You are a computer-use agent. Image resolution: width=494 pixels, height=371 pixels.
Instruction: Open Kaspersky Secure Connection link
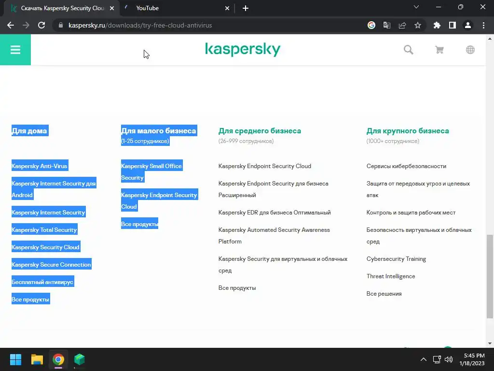click(51, 264)
